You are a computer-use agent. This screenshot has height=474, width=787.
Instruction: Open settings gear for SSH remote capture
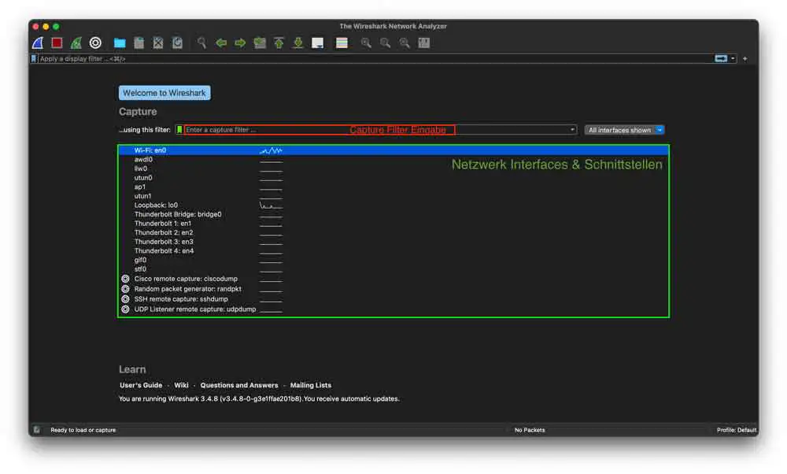[x=125, y=298]
